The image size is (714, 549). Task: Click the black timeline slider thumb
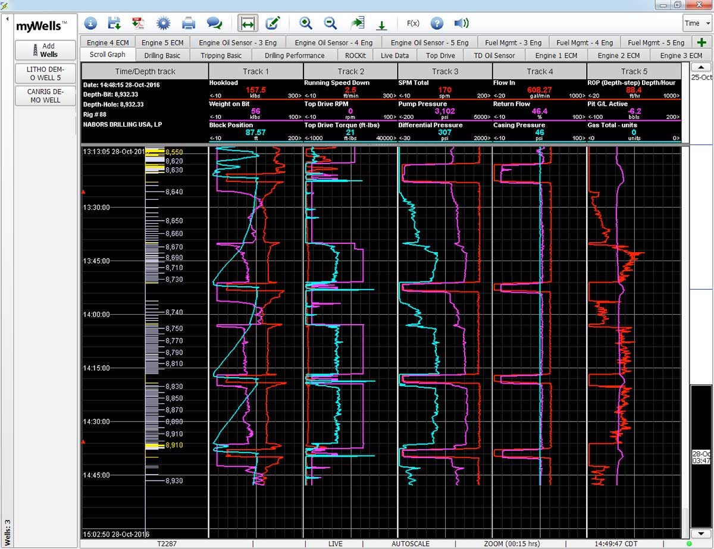[702, 455]
